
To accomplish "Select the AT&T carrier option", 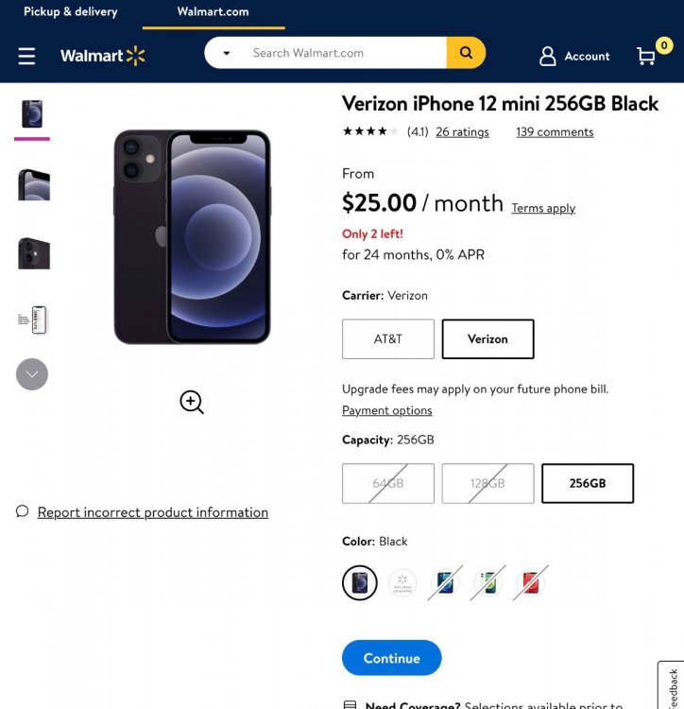I will (x=388, y=339).
